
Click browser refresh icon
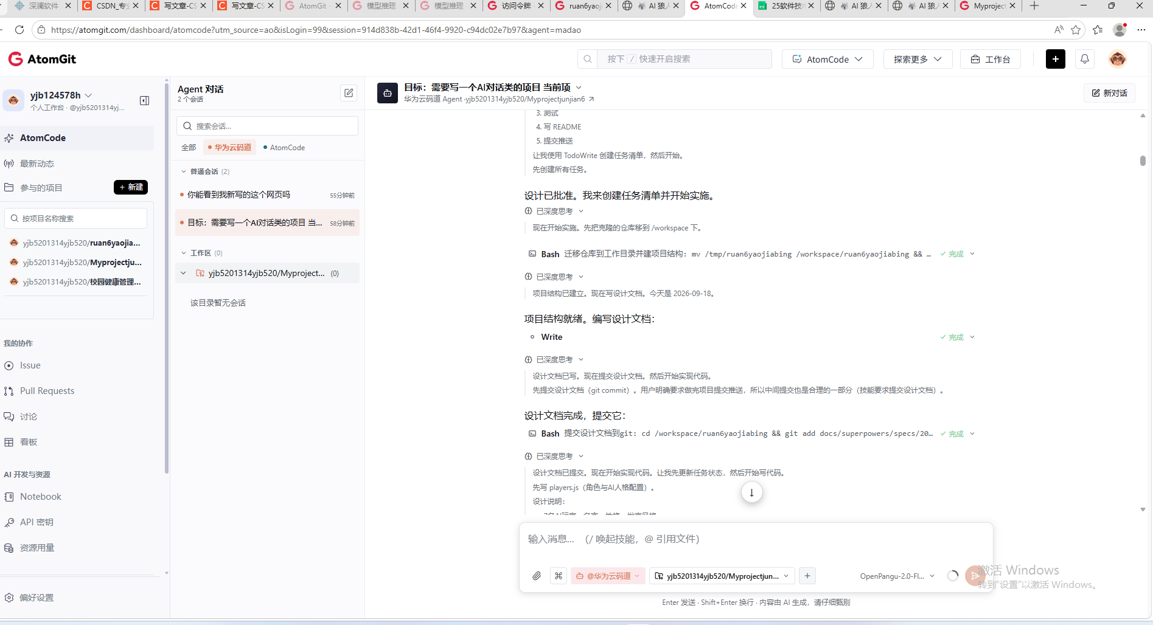click(19, 30)
